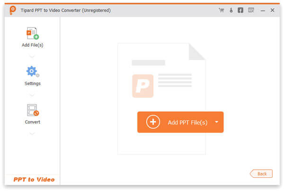
Task: Click the plus circle on the orange button
Action: 153,122
